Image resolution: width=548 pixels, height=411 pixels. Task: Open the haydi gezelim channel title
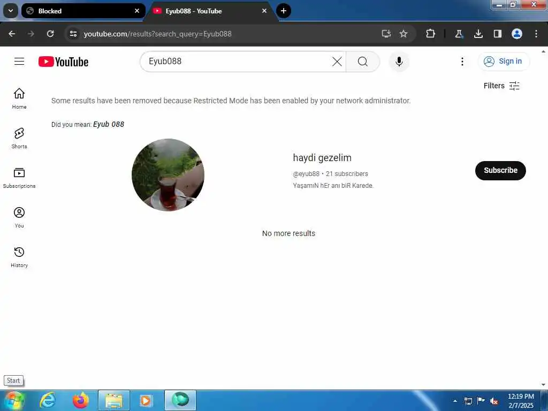tap(322, 158)
